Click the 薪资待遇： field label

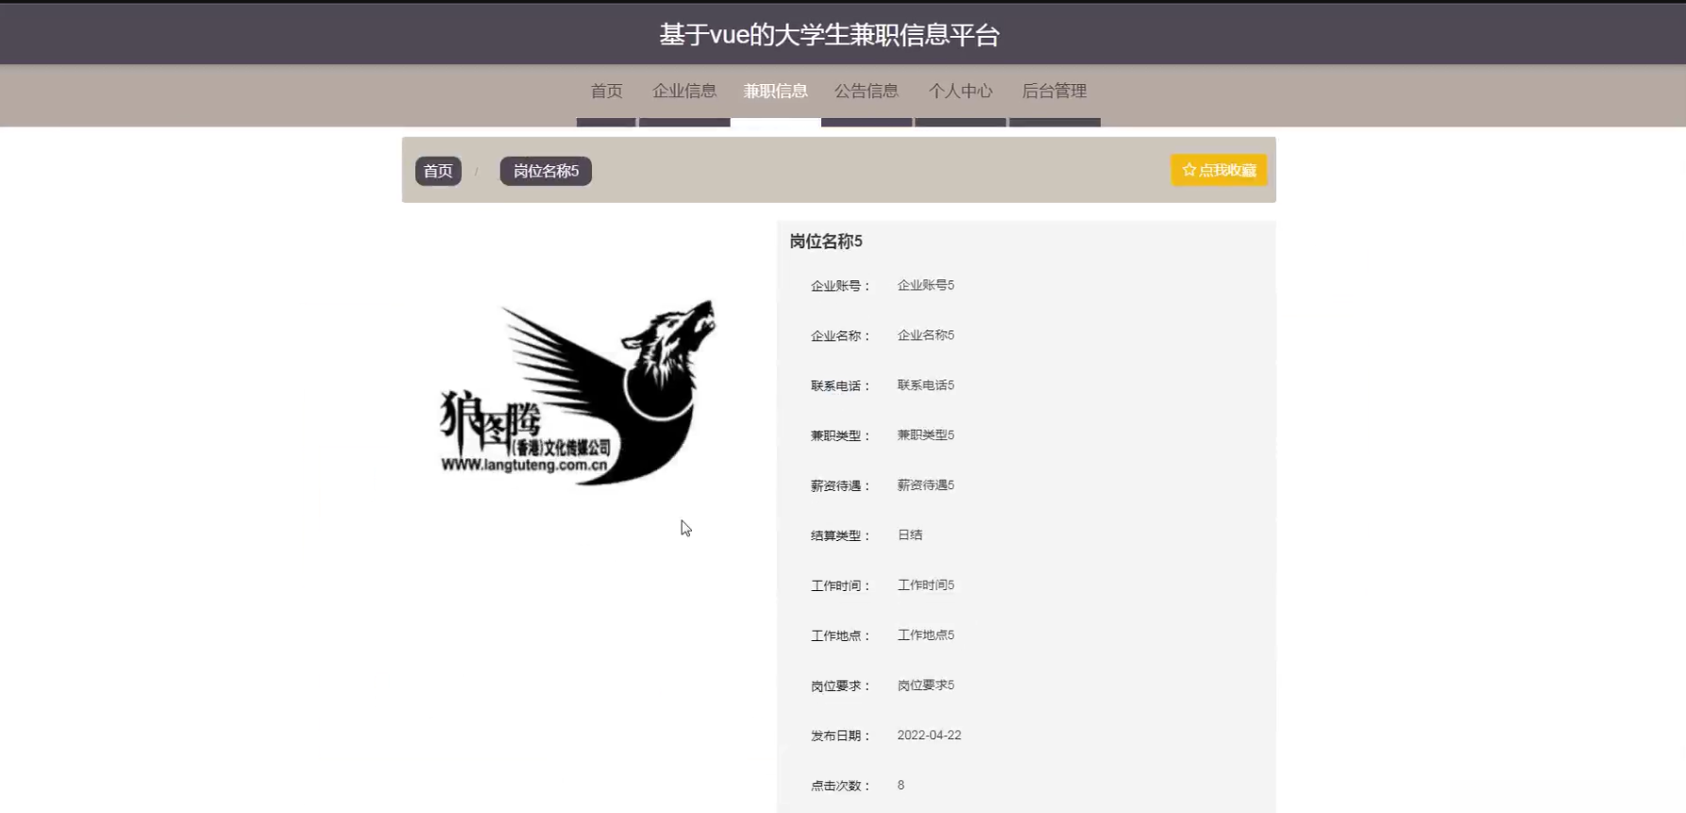point(840,486)
